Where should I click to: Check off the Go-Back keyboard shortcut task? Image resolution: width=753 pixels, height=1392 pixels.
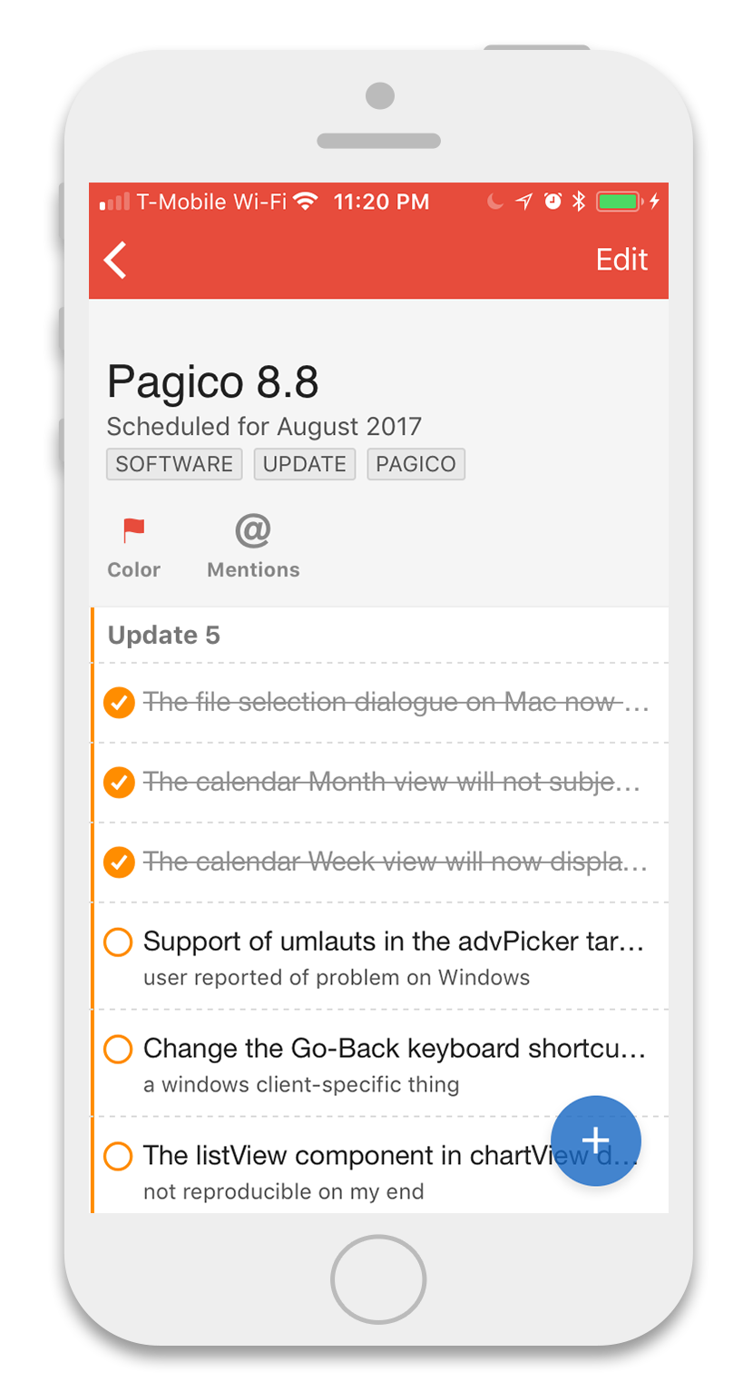click(119, 1050)
